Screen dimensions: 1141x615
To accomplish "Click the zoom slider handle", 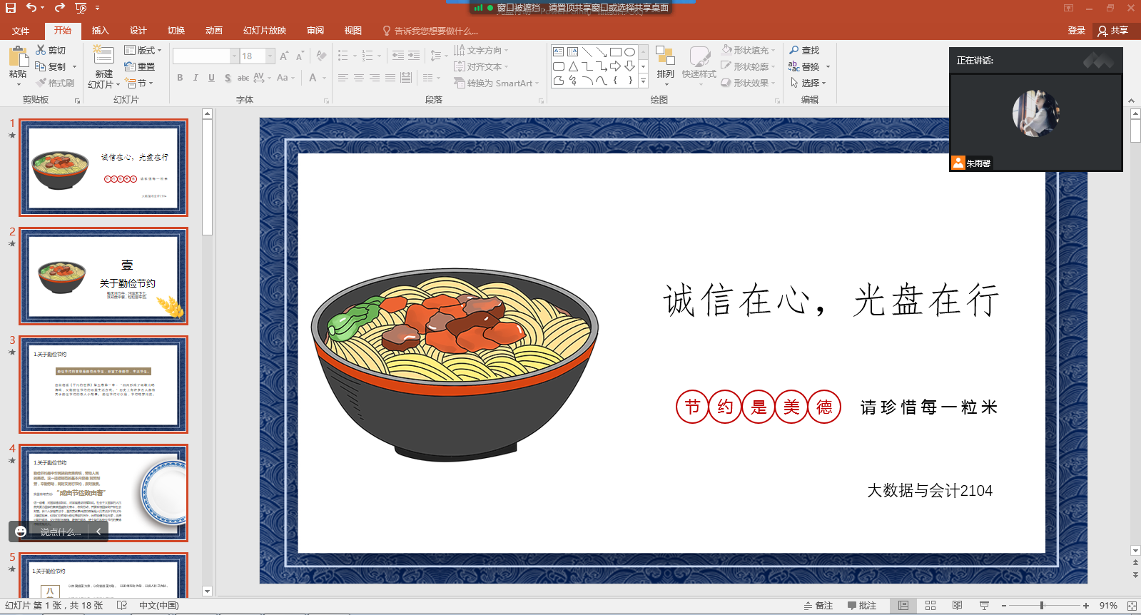I will point(1042,606).
